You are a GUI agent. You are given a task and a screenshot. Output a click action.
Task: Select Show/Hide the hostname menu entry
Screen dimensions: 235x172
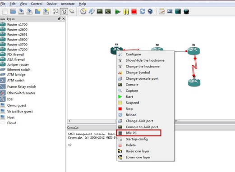[x=145, y=60]
